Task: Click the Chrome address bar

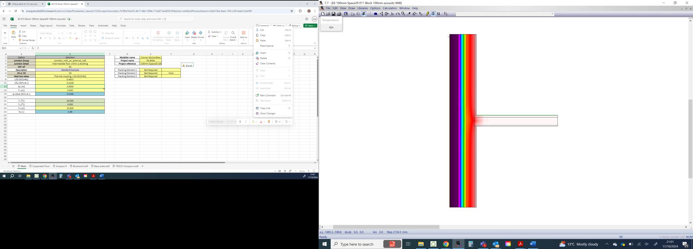Action: pos(157,11)
